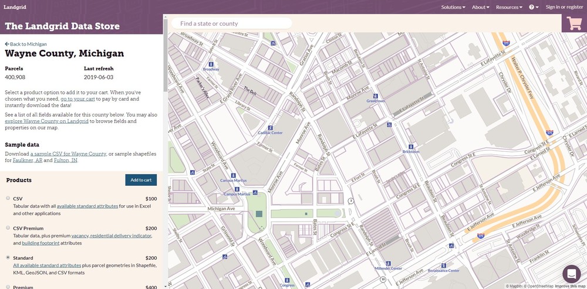587x289 pixels.
Task: Open available standard attributes link under CSV
Action: pos(87,206)
